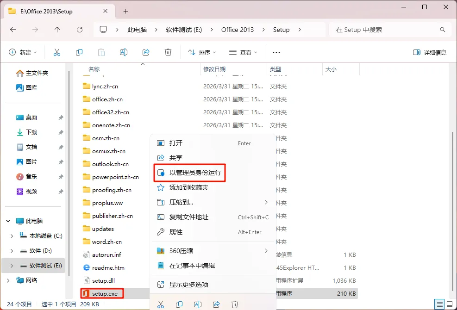
Task: Open 主文件夹 in the sidebar
Action: pos(33,73)
